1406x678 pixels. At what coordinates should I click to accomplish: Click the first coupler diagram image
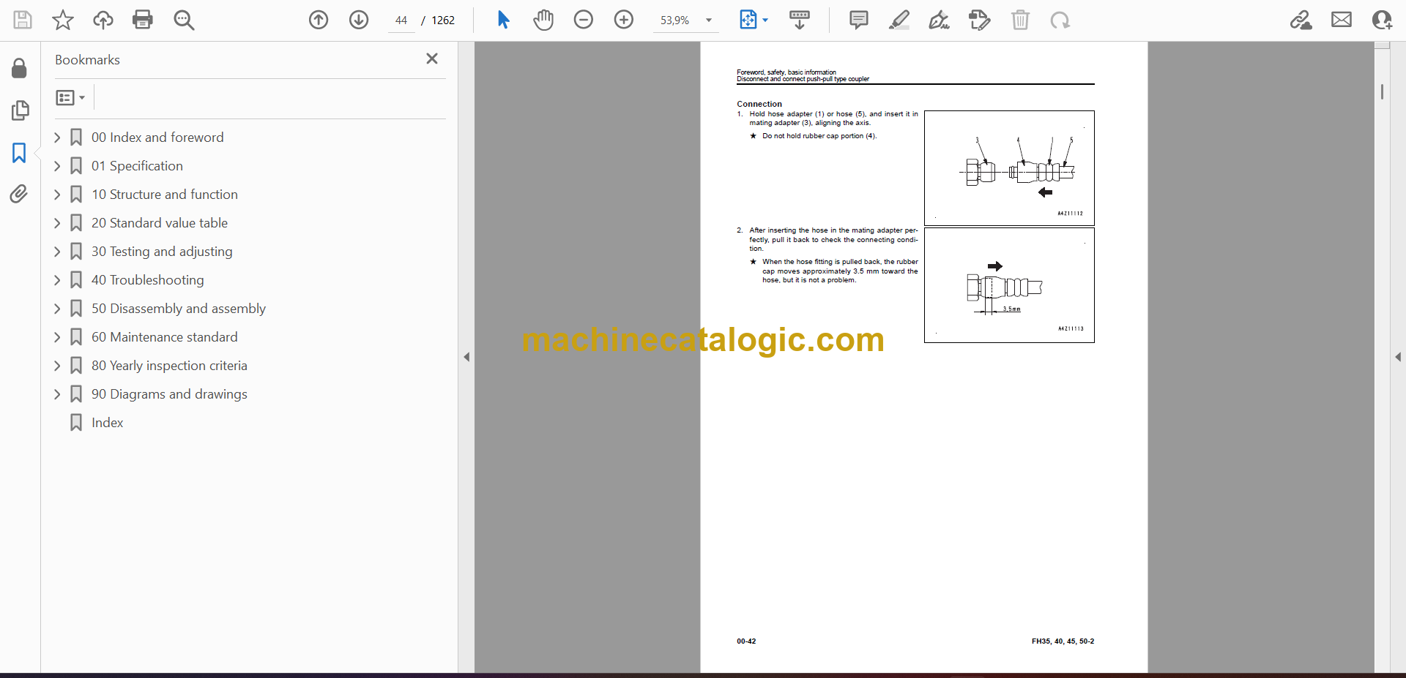tap(1009, 168)
